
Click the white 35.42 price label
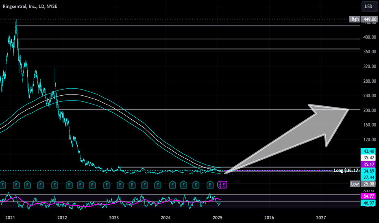tap(368, 158)
